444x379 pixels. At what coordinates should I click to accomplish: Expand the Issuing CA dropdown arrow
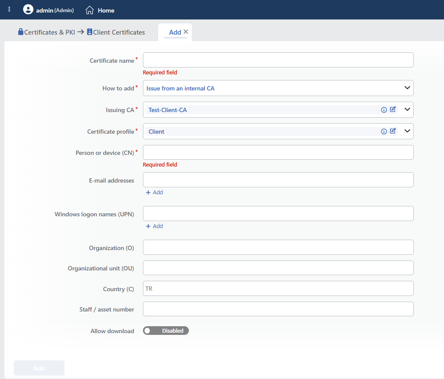[x=407, y=109]
